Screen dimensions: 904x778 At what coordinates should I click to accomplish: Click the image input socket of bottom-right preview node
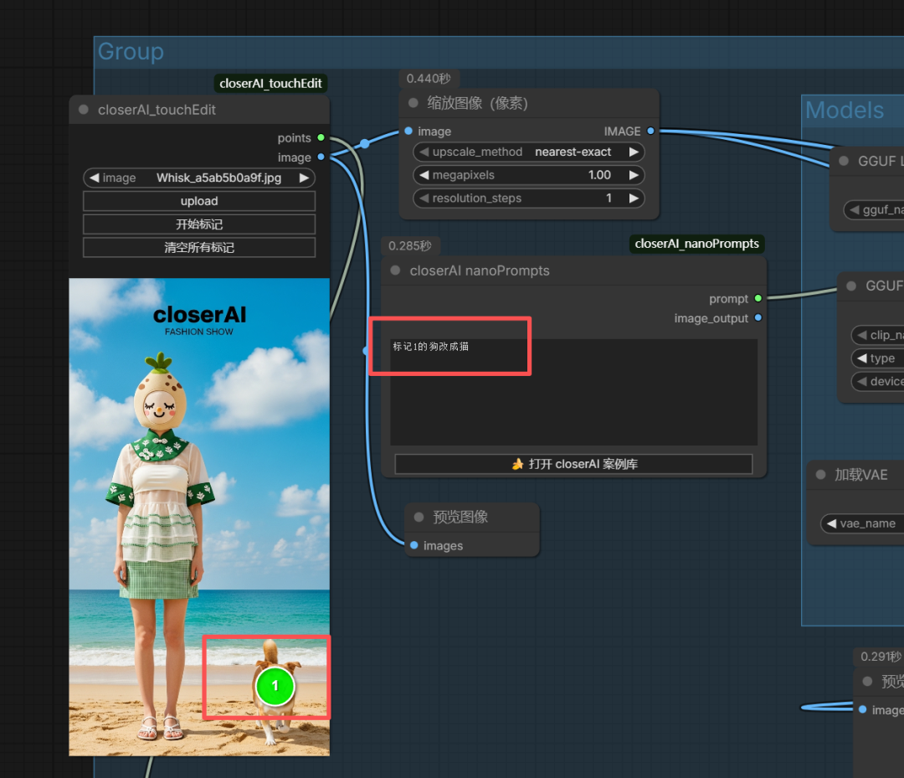point(862,709)
